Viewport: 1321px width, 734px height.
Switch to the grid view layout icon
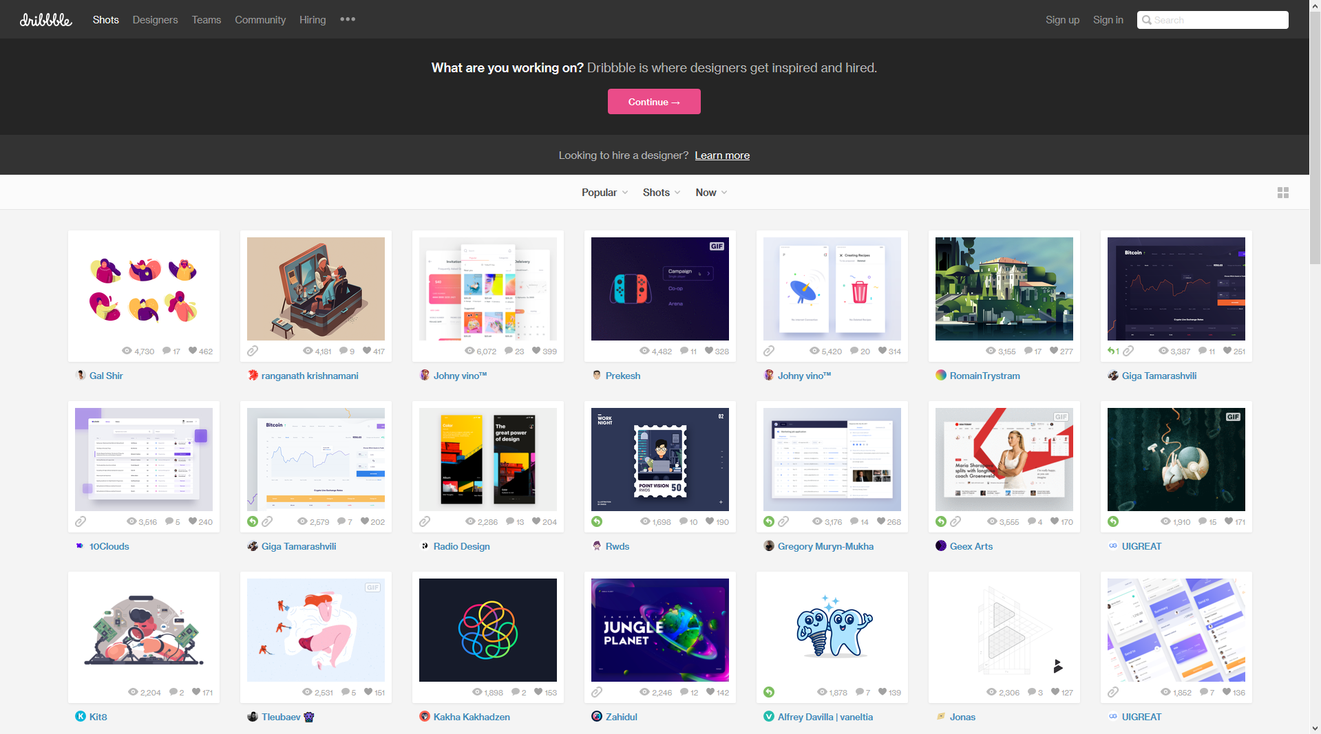click(x=1282, y=193)
